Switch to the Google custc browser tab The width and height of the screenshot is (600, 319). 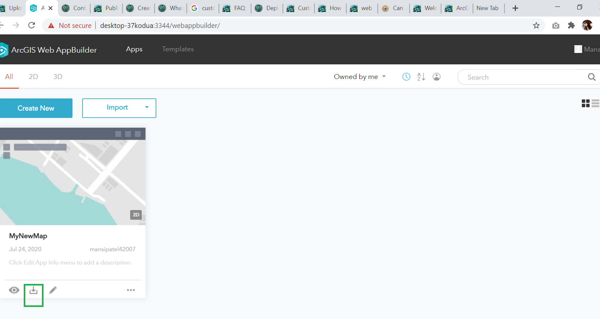tap(203, 8)
